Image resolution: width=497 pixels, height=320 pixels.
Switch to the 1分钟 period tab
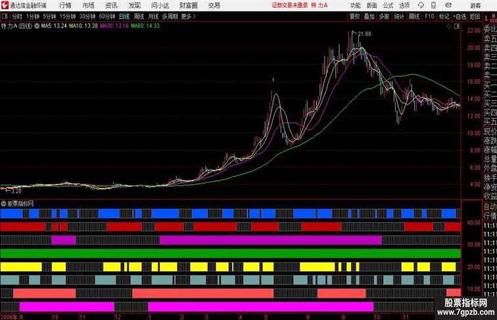(x=33, y=16)
